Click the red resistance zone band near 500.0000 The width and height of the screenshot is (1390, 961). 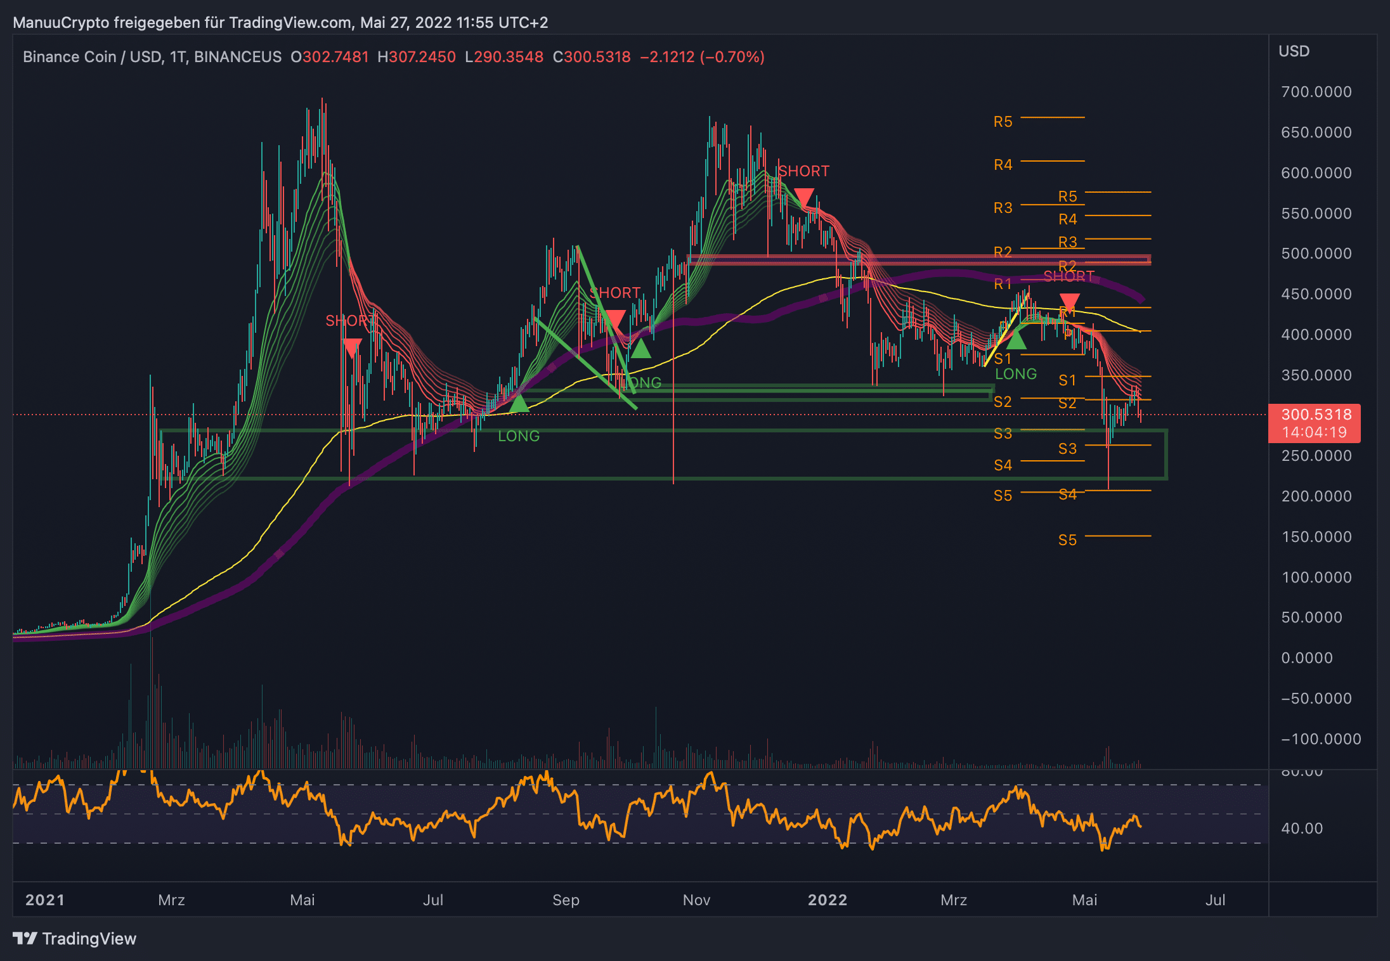[919, 259]
